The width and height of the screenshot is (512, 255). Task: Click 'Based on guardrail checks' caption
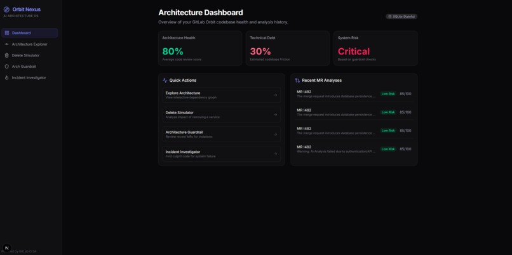[x=357, y=60]
